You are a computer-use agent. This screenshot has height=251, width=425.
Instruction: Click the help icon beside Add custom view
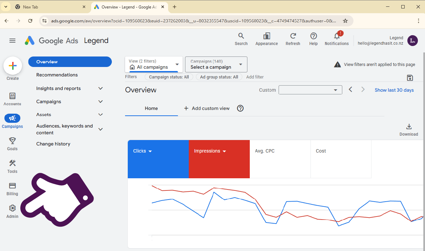(240, 108)
